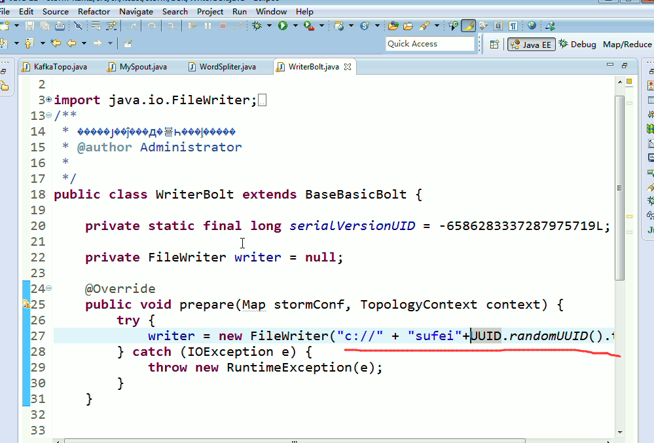Maximize the editor area button
The height and width of the screenshot is (443, 654).
[625, 65]
